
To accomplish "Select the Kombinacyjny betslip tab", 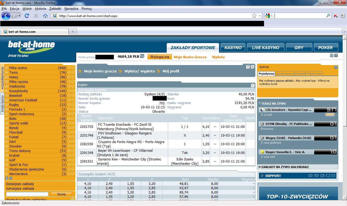I will (285, 74).
